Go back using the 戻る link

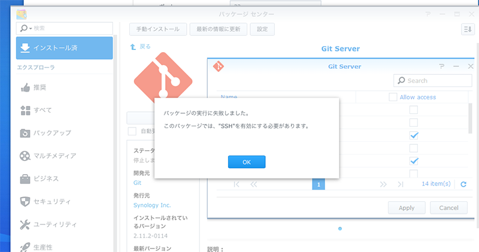[x=145, y=47]
